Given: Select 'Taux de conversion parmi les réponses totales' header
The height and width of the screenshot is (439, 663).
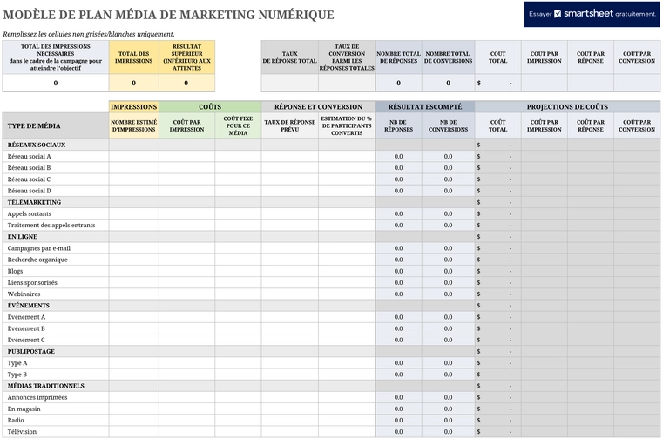Looking at the screenshot, I should (347, 57).
